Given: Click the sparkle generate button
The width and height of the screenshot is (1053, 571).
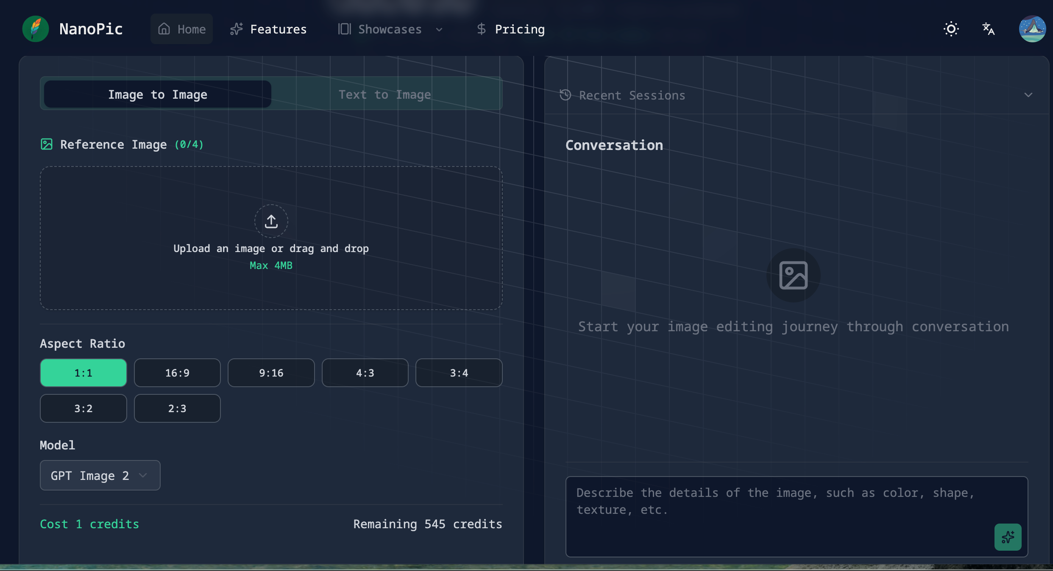Looking at the screenshot, I should (1008, 537).
